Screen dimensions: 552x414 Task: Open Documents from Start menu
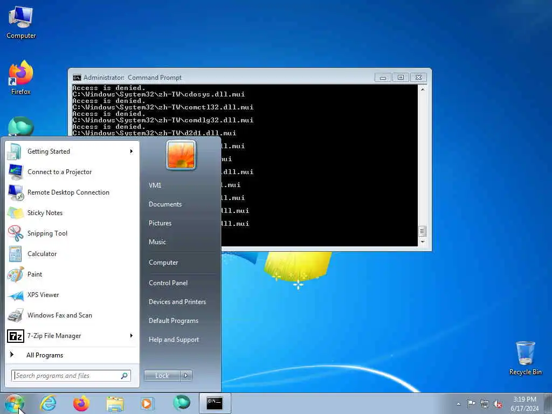click(165, 204)
